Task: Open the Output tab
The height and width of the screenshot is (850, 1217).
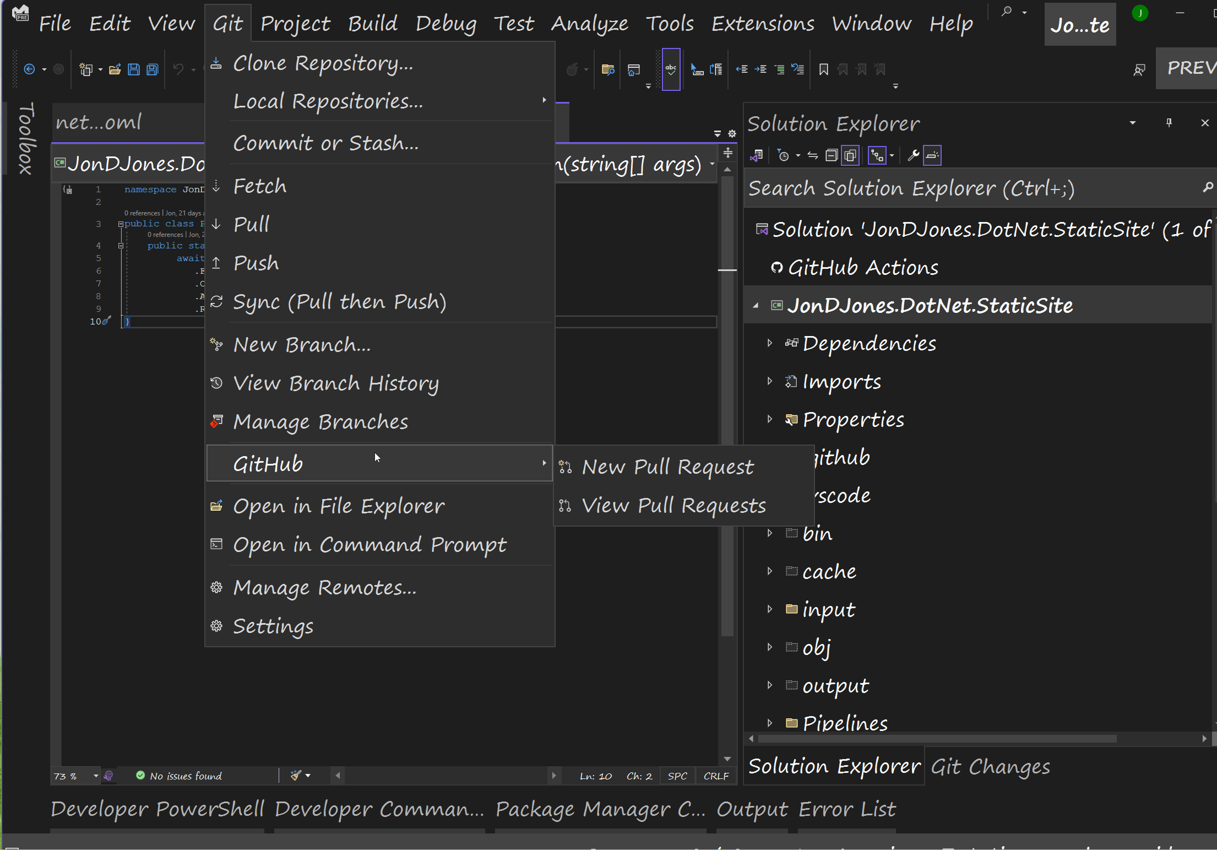Action: [x=752, y=809]
